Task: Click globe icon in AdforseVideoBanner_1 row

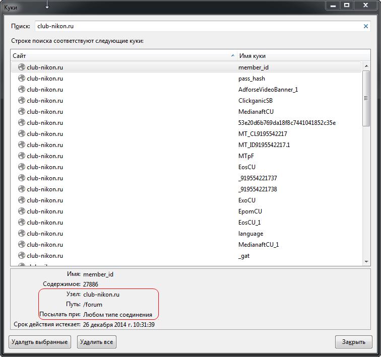Action: 22,90
